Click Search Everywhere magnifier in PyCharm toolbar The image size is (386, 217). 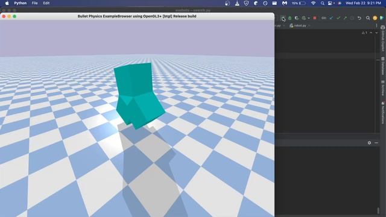coord(368,18)
